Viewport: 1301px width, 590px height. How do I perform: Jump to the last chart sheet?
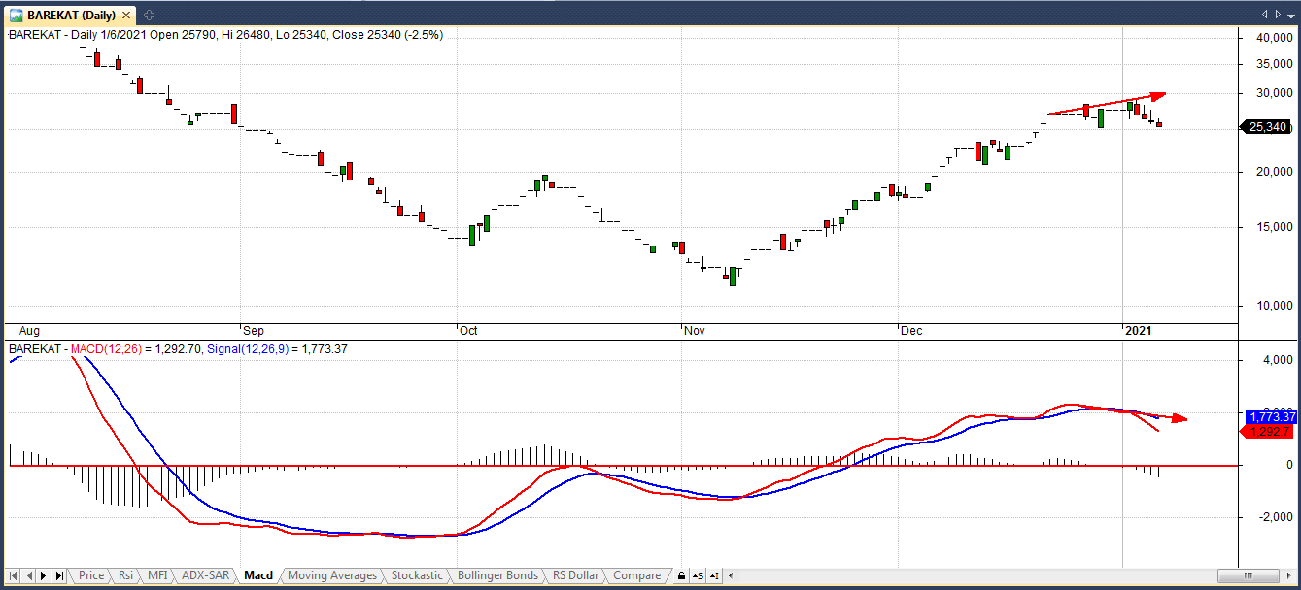point(59,576)
